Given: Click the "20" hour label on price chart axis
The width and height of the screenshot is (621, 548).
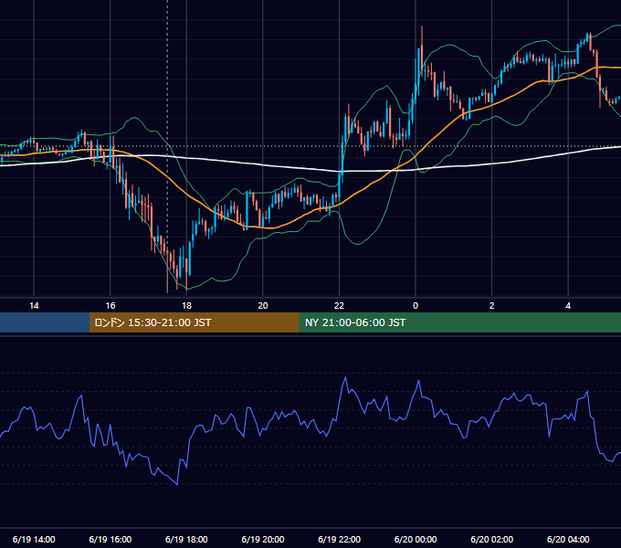Looking at the screenshot, I should tap(263, 306).
